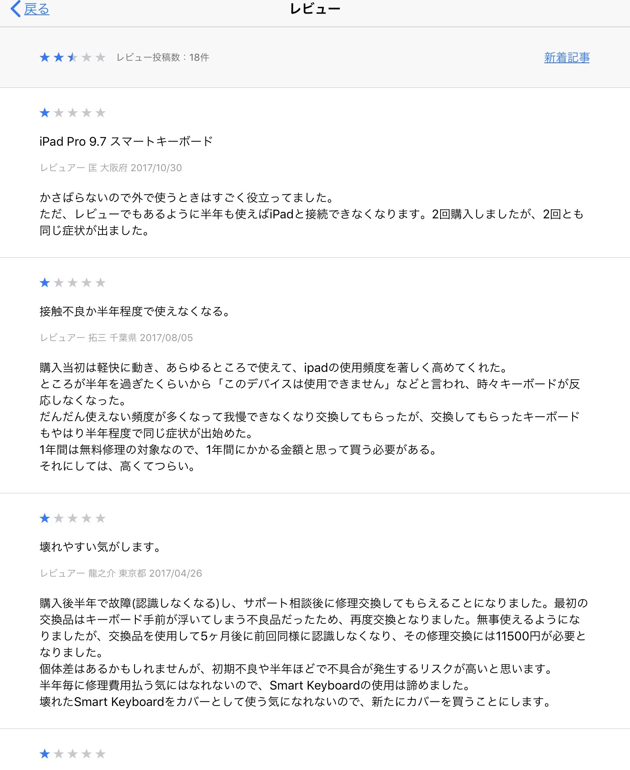Go back via 戻る link
Screen dimensions: 630x770
click(x=37, y=9)
